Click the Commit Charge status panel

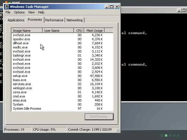(x=92, y=129)
